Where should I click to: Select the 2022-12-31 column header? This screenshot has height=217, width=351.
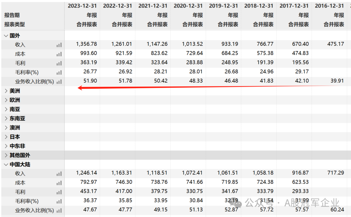click(x=118, y=6)
